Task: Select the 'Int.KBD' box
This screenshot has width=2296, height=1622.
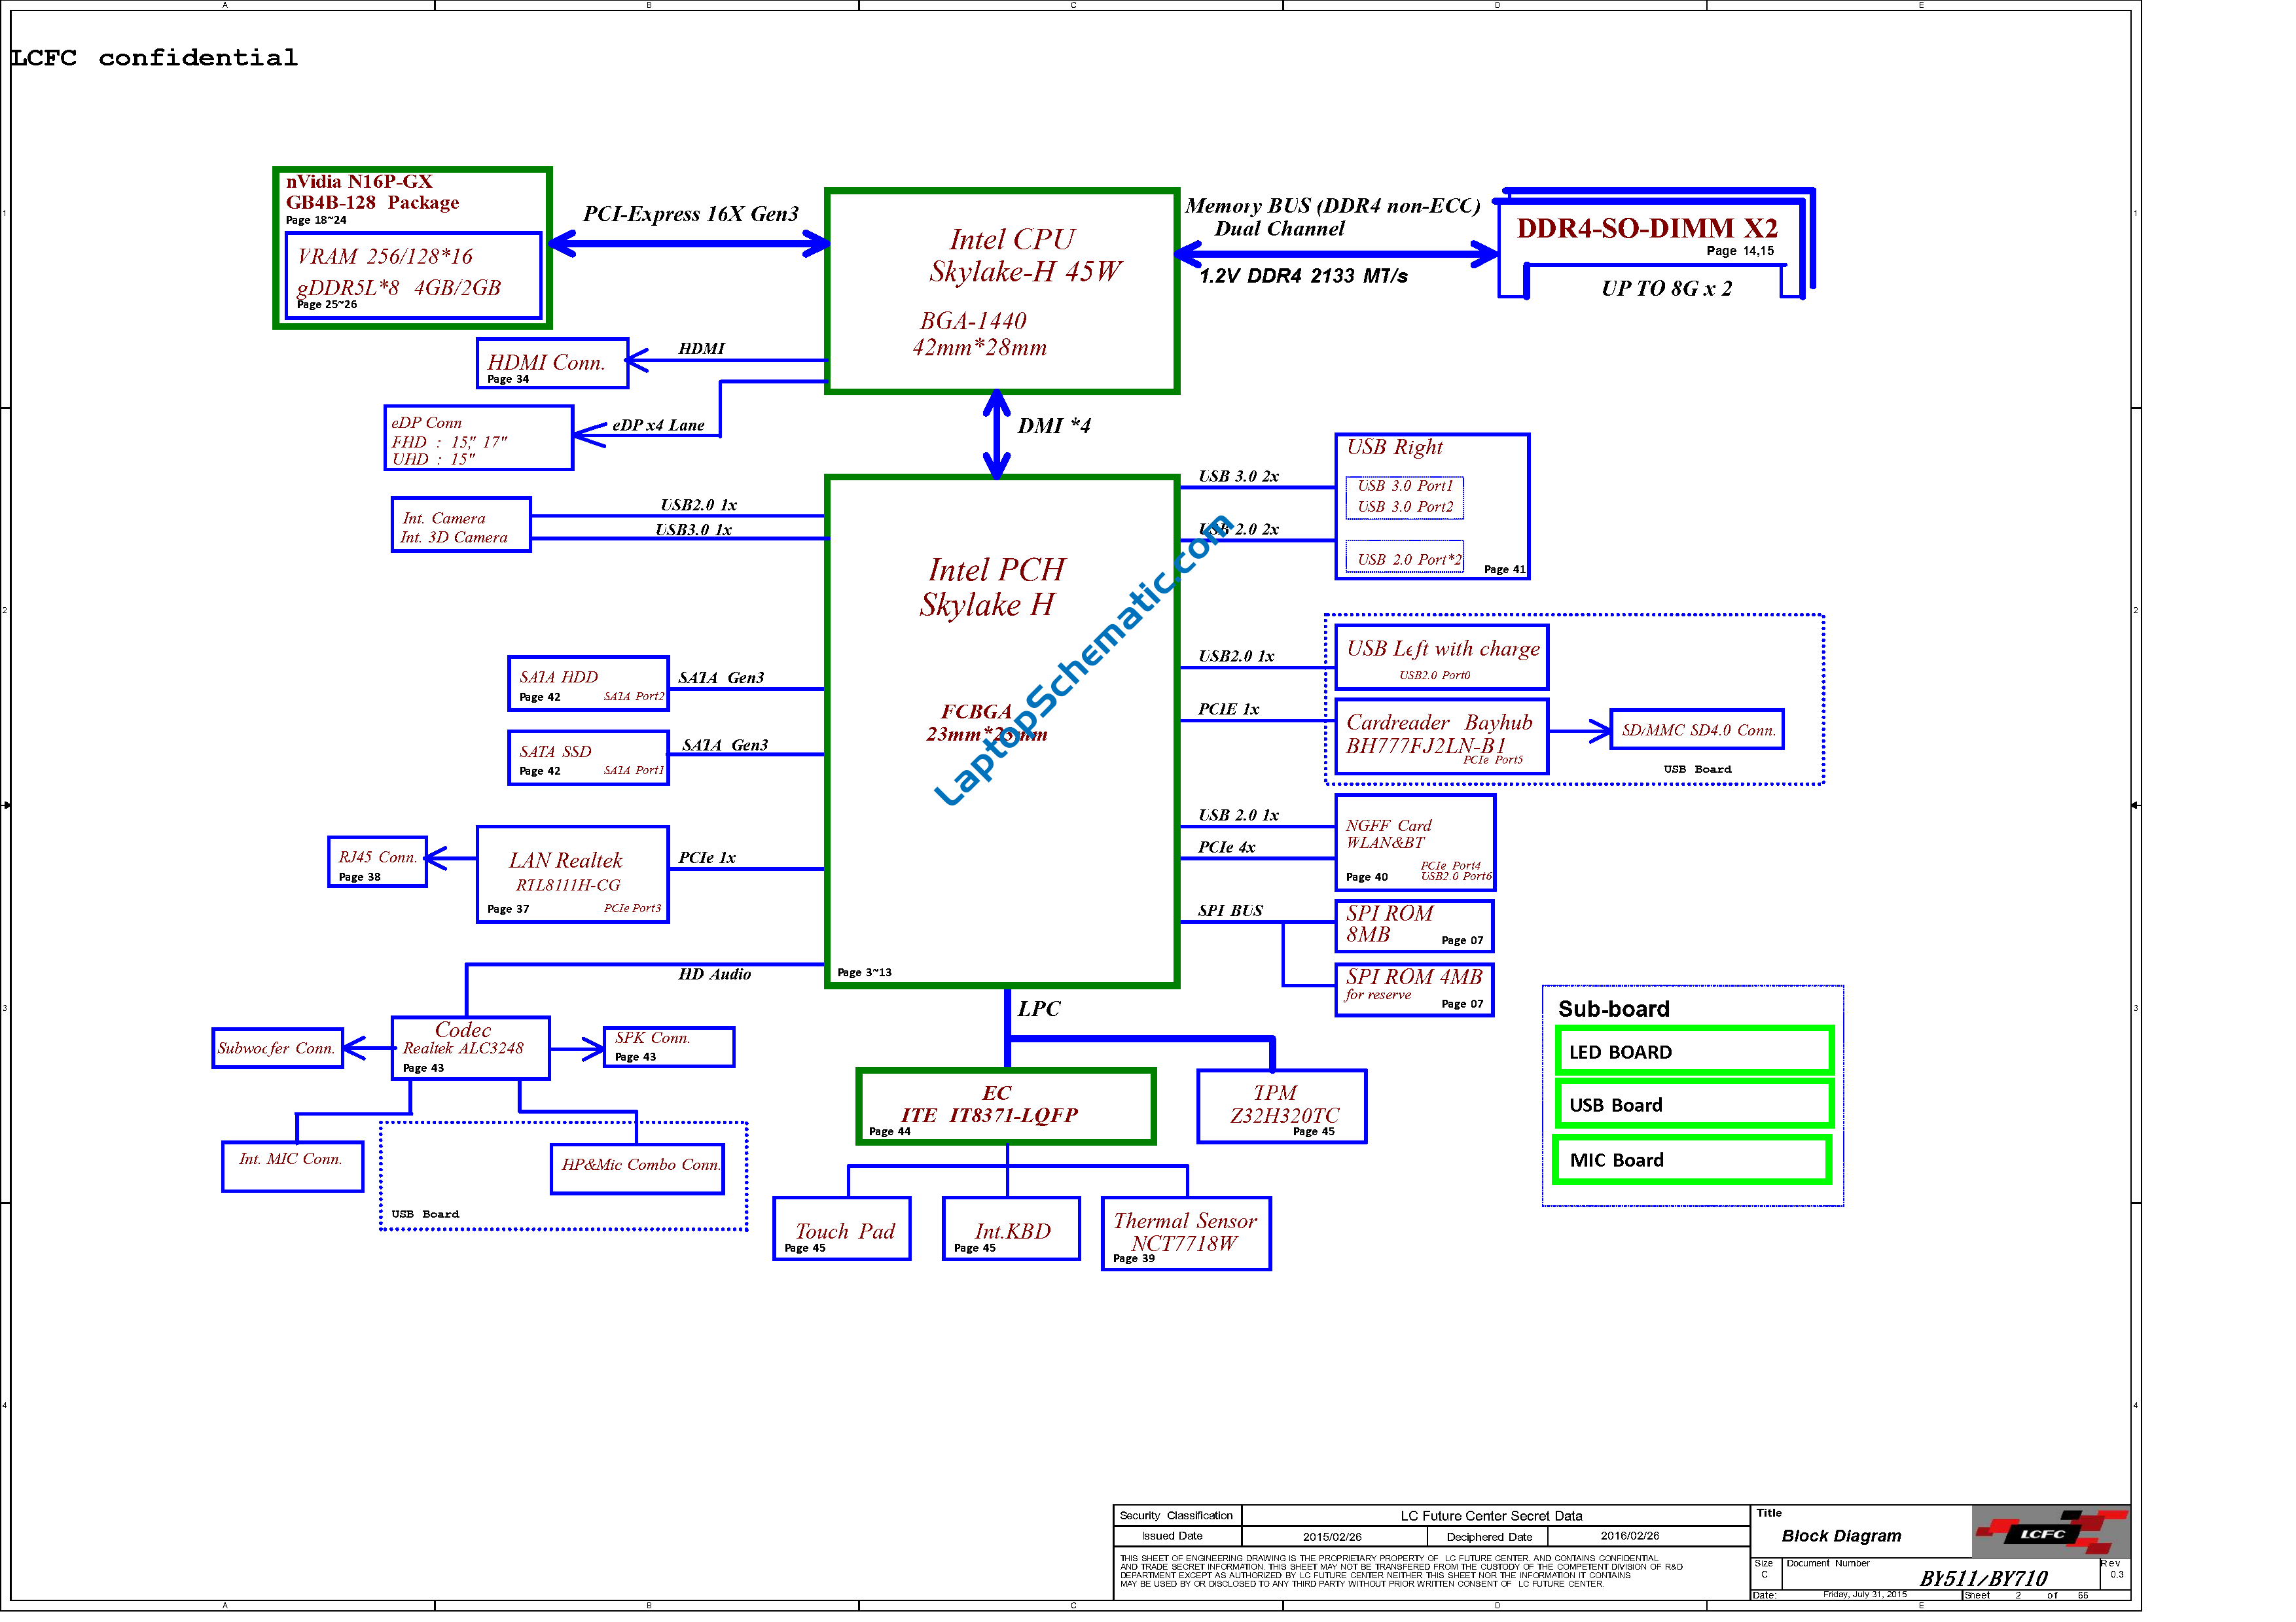Action: point(1011,1229)
